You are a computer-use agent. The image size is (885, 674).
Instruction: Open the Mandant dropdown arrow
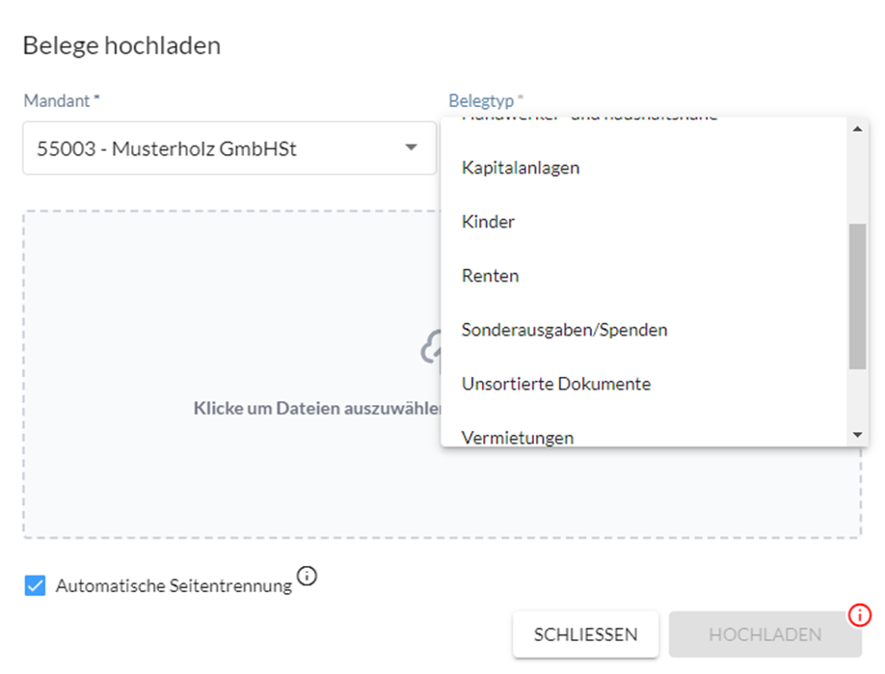pyautogui.click(x=412, y=148)
